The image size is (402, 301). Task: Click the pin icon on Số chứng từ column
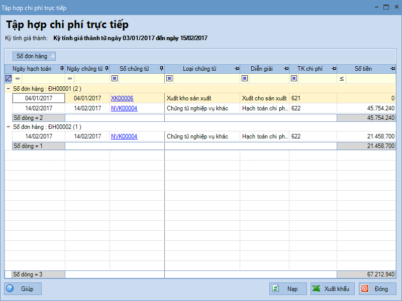161,69
